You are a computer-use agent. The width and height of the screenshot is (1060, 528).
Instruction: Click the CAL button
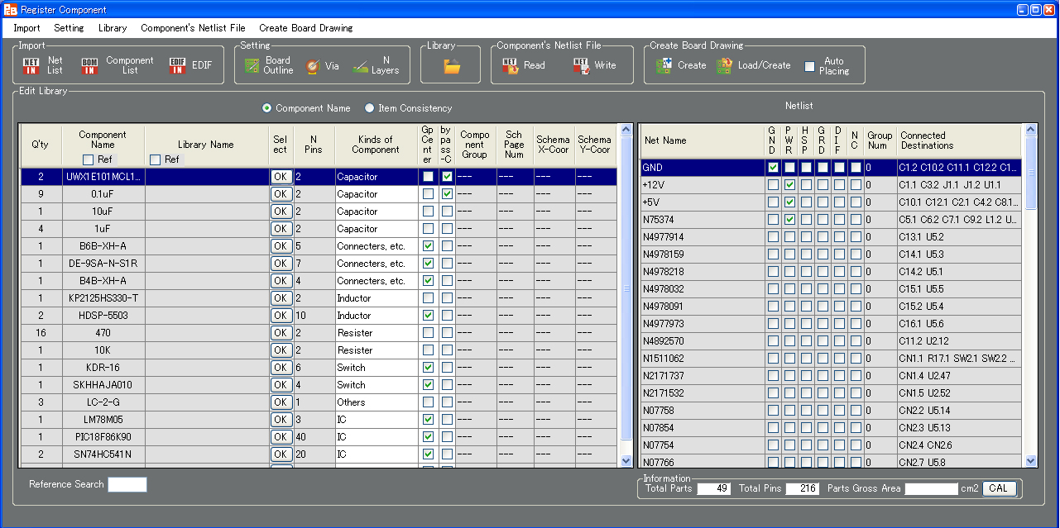click(x=999, y=488)
